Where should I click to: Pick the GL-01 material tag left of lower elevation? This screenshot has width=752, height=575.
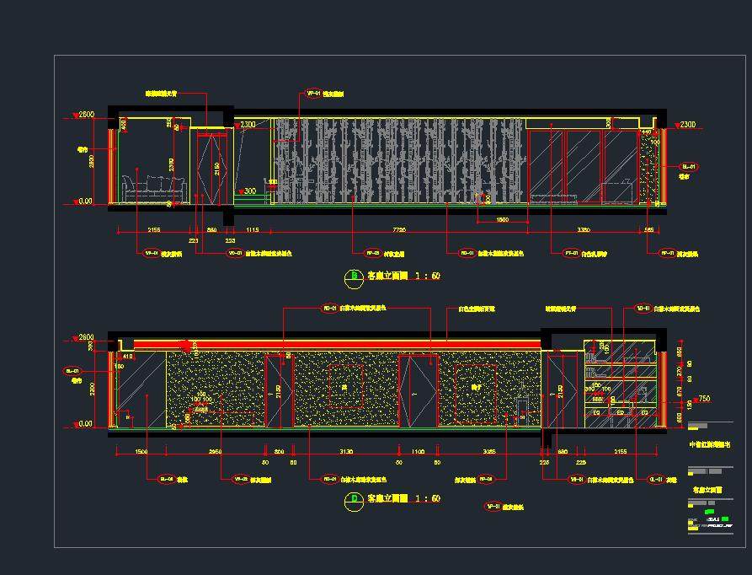coord(72,370)
